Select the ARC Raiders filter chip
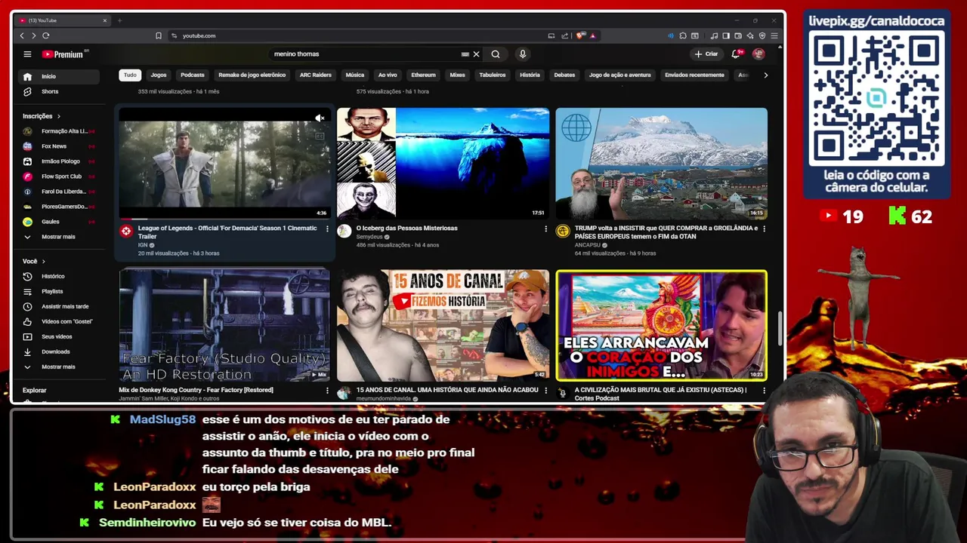Screen dimensions: 967x543 click(316, 75)
